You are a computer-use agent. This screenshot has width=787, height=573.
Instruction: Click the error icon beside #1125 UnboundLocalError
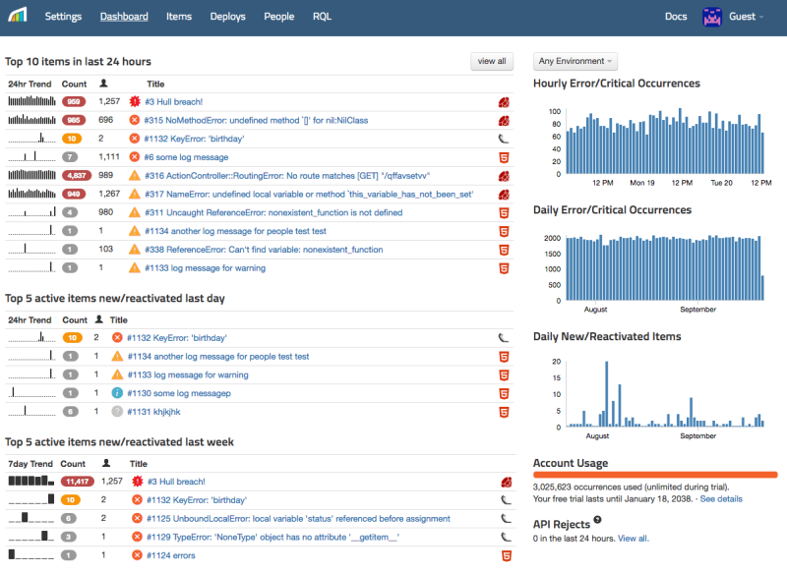tap(135, 518)
